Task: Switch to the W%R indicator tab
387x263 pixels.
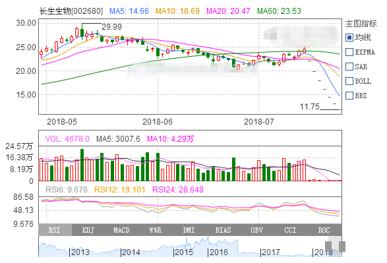Action: [x=155, y=230]
